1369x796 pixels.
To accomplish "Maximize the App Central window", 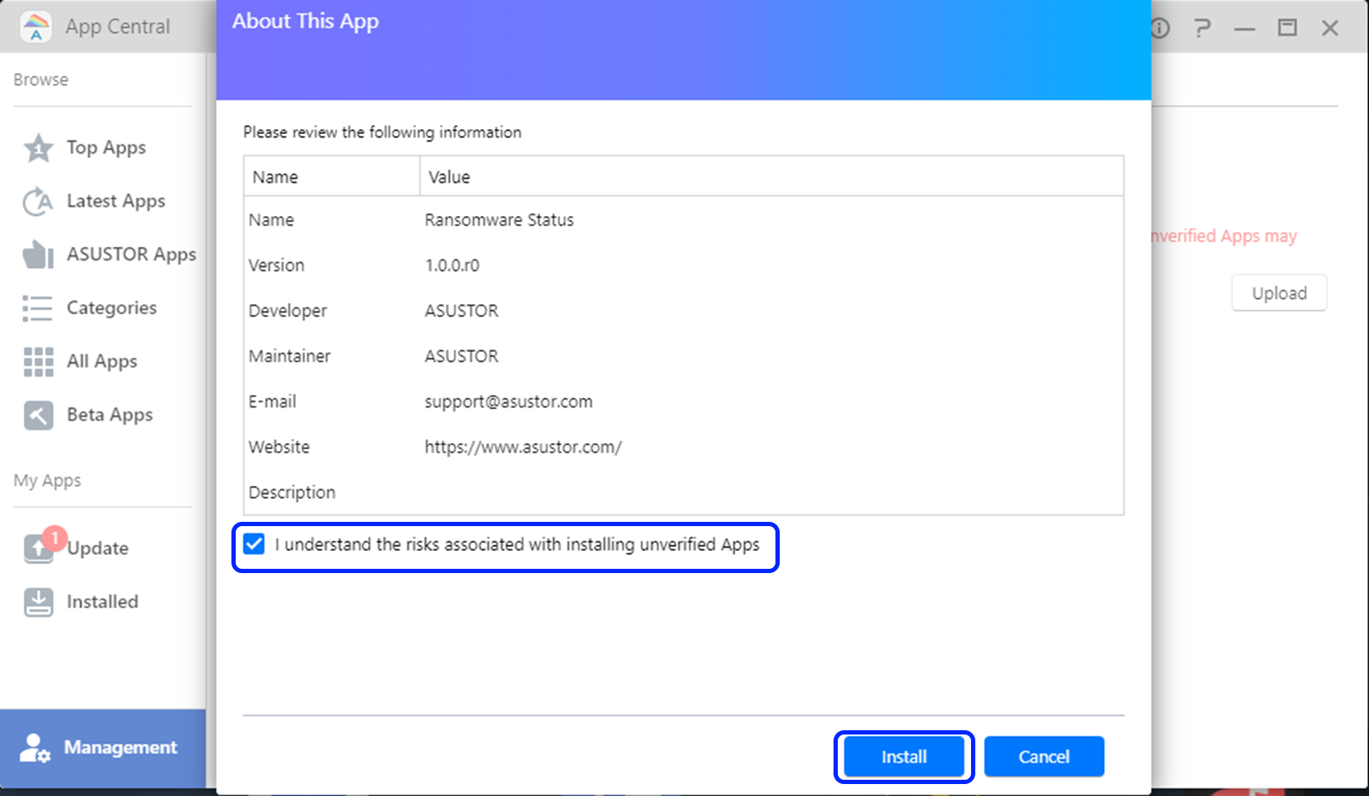I will [x=1287, y=28].
